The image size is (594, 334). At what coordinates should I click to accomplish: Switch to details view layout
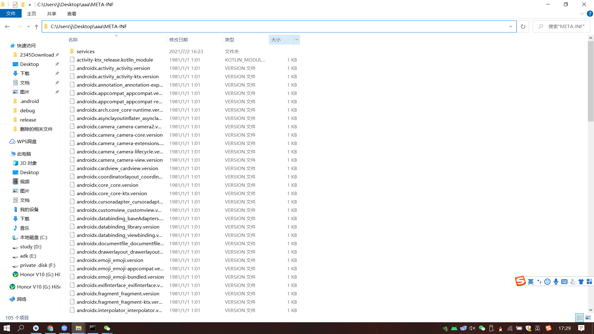(x=580, y=318)
